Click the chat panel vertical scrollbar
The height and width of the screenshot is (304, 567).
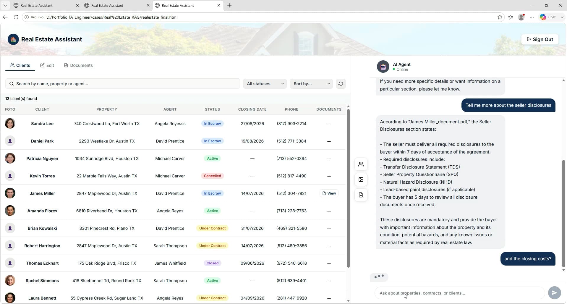(563, 213)
